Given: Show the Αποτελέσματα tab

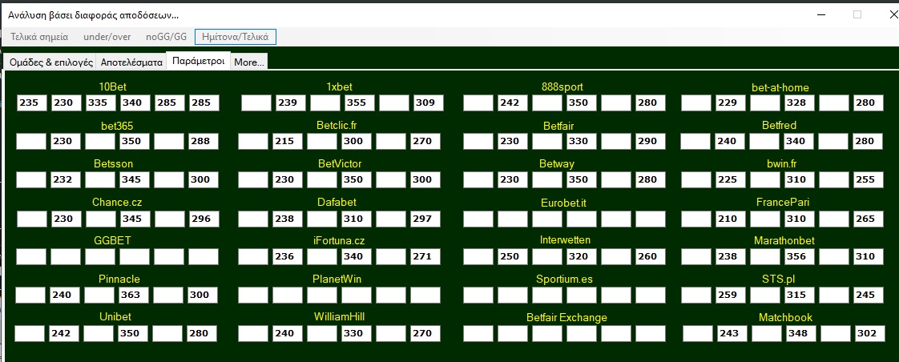Looking at the screenshot, I should tap(131, 62).
